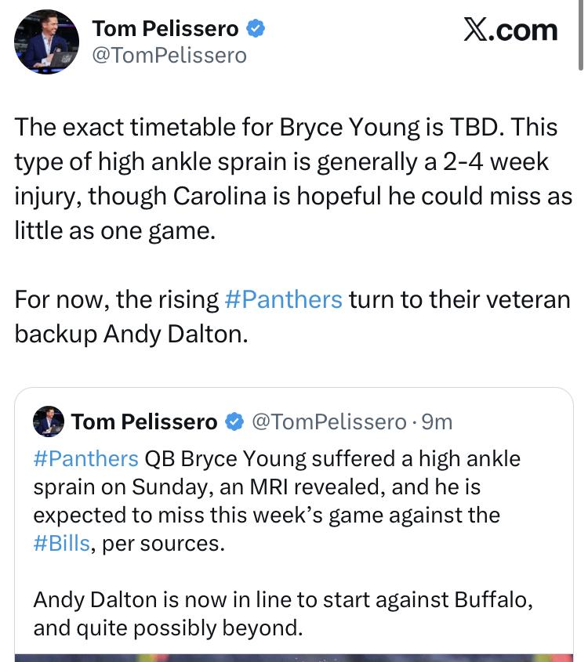
Task: Click the 'little as one game.' line
Action: click(114, 231)
